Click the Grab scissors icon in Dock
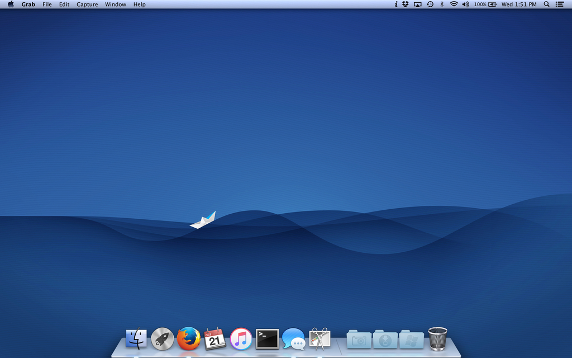 click(x=320, y=338)
